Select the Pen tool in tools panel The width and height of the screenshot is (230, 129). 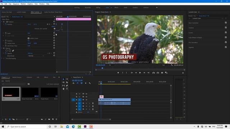tap(67, 86)
